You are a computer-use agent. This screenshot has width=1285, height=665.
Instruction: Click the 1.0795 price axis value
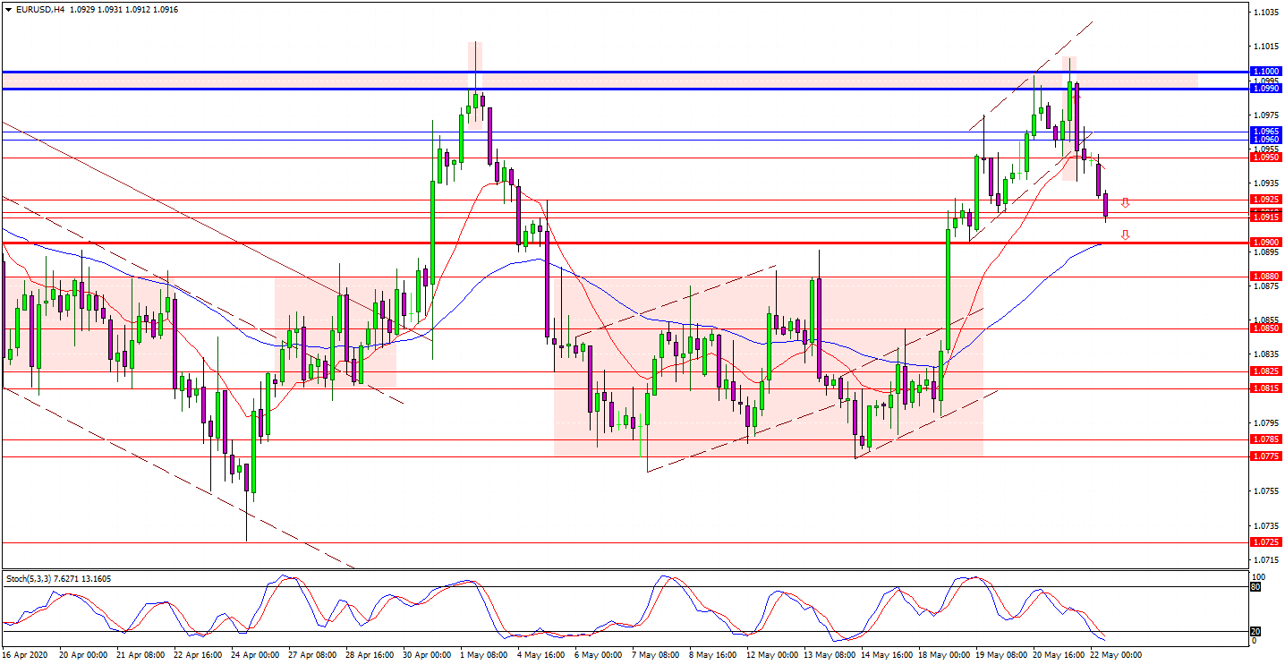pos(1266,422)
